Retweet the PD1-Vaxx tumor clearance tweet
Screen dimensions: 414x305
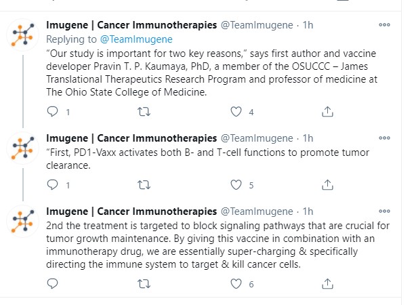(x=144, y=185)
